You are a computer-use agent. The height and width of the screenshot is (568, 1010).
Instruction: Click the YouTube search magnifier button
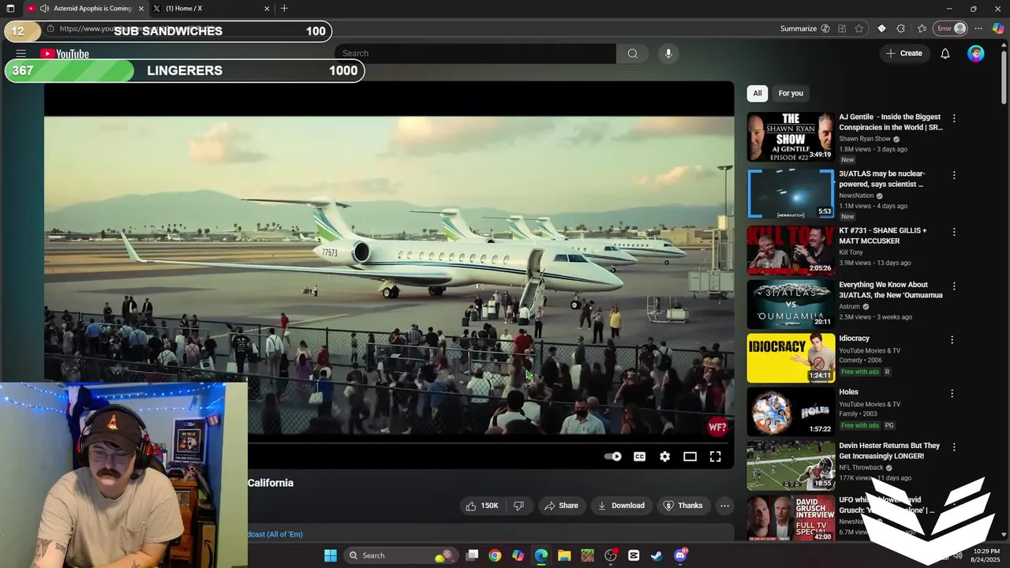632,54
